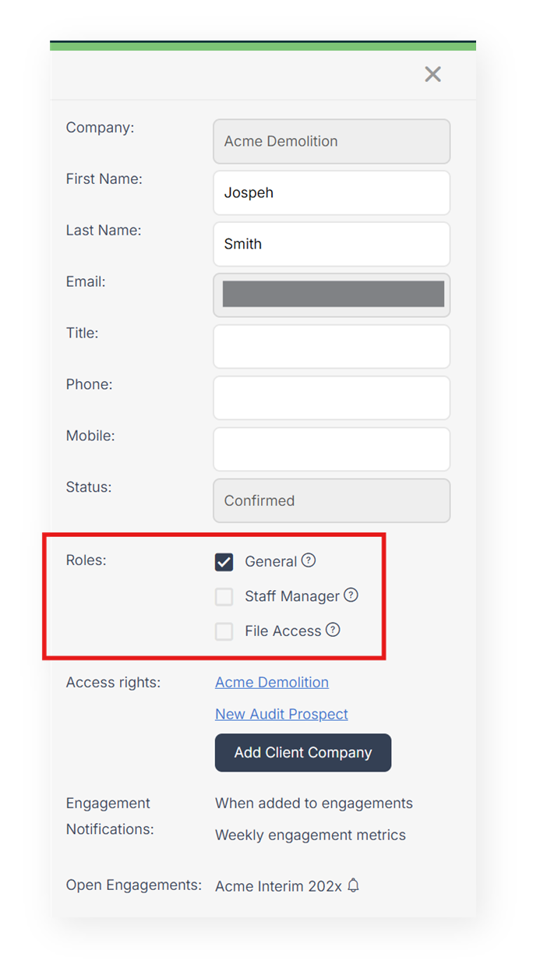Click the notification bell beside Acme Interim 202x
533x975 pixels.
[354, 885]
